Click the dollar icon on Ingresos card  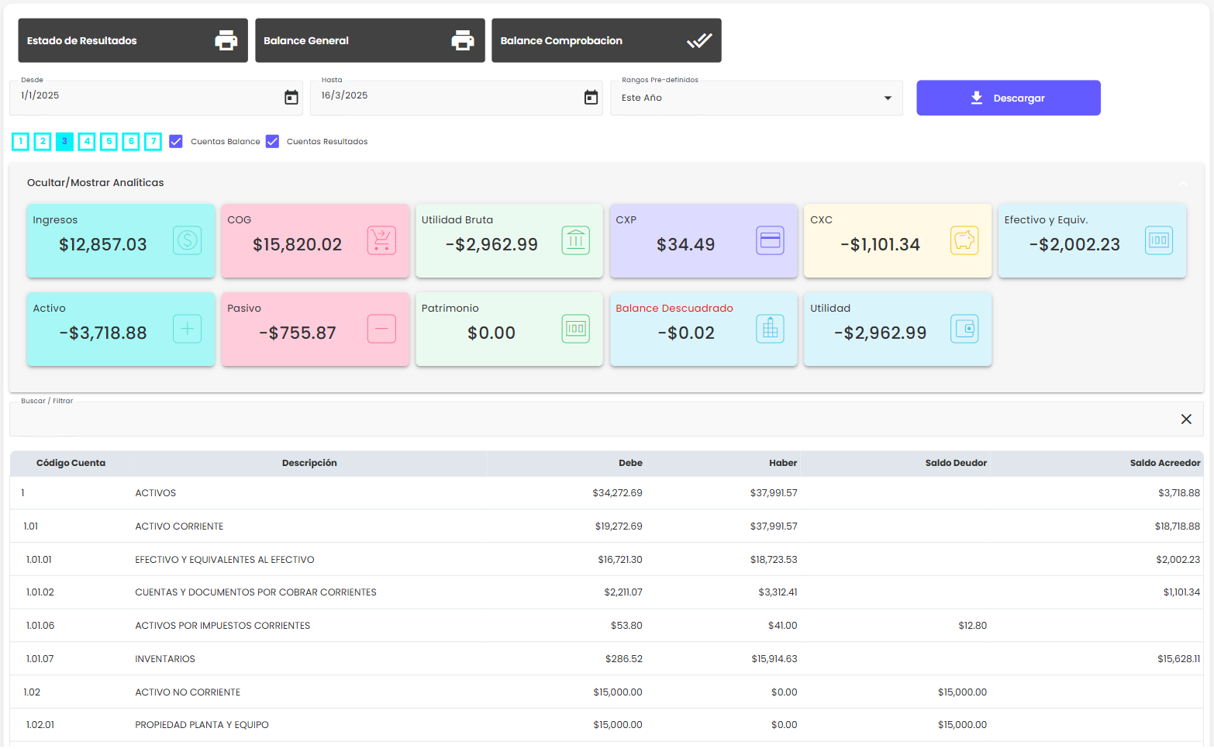(x=187, y=240)
